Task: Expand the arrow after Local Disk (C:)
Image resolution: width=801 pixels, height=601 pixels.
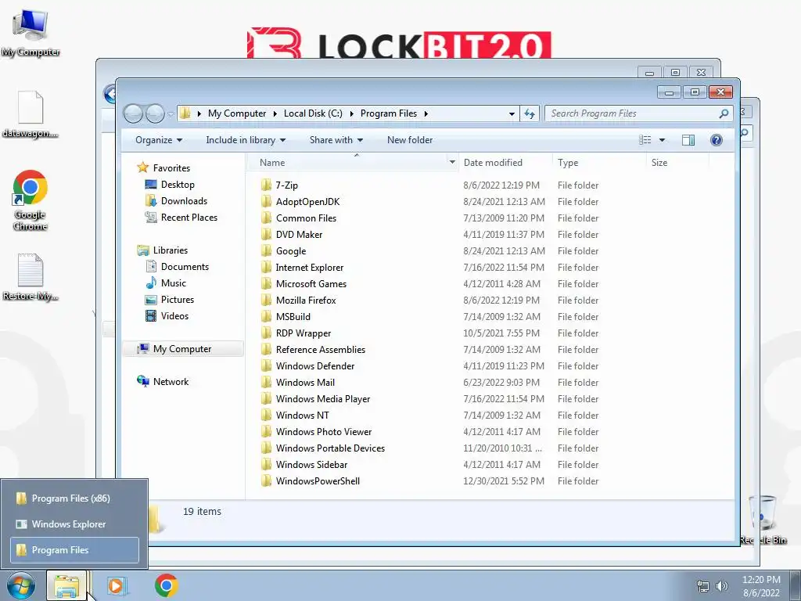Action: pos(351,113)
